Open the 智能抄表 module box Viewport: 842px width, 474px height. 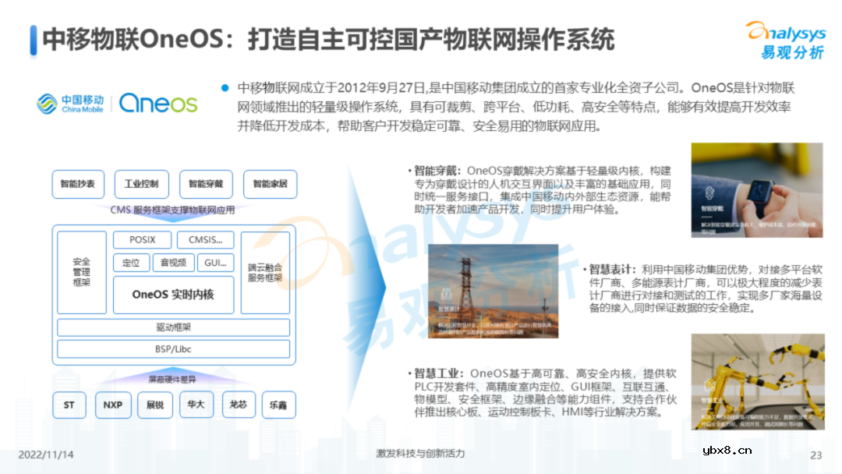click(x=77, y=184)
